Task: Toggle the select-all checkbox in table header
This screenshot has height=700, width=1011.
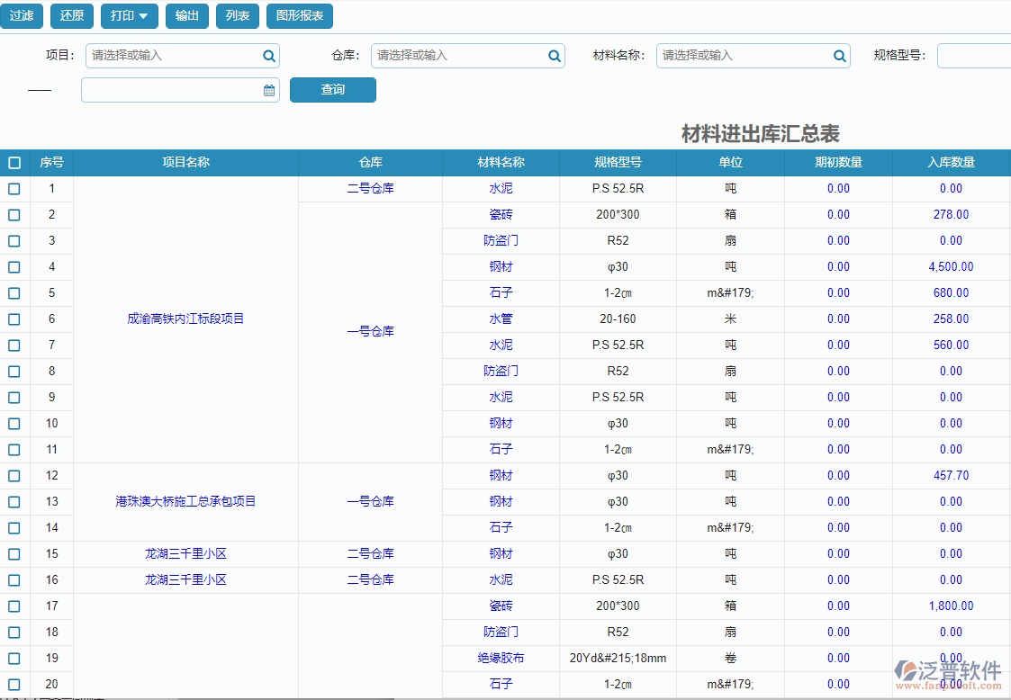Action: tap(14, 162)
